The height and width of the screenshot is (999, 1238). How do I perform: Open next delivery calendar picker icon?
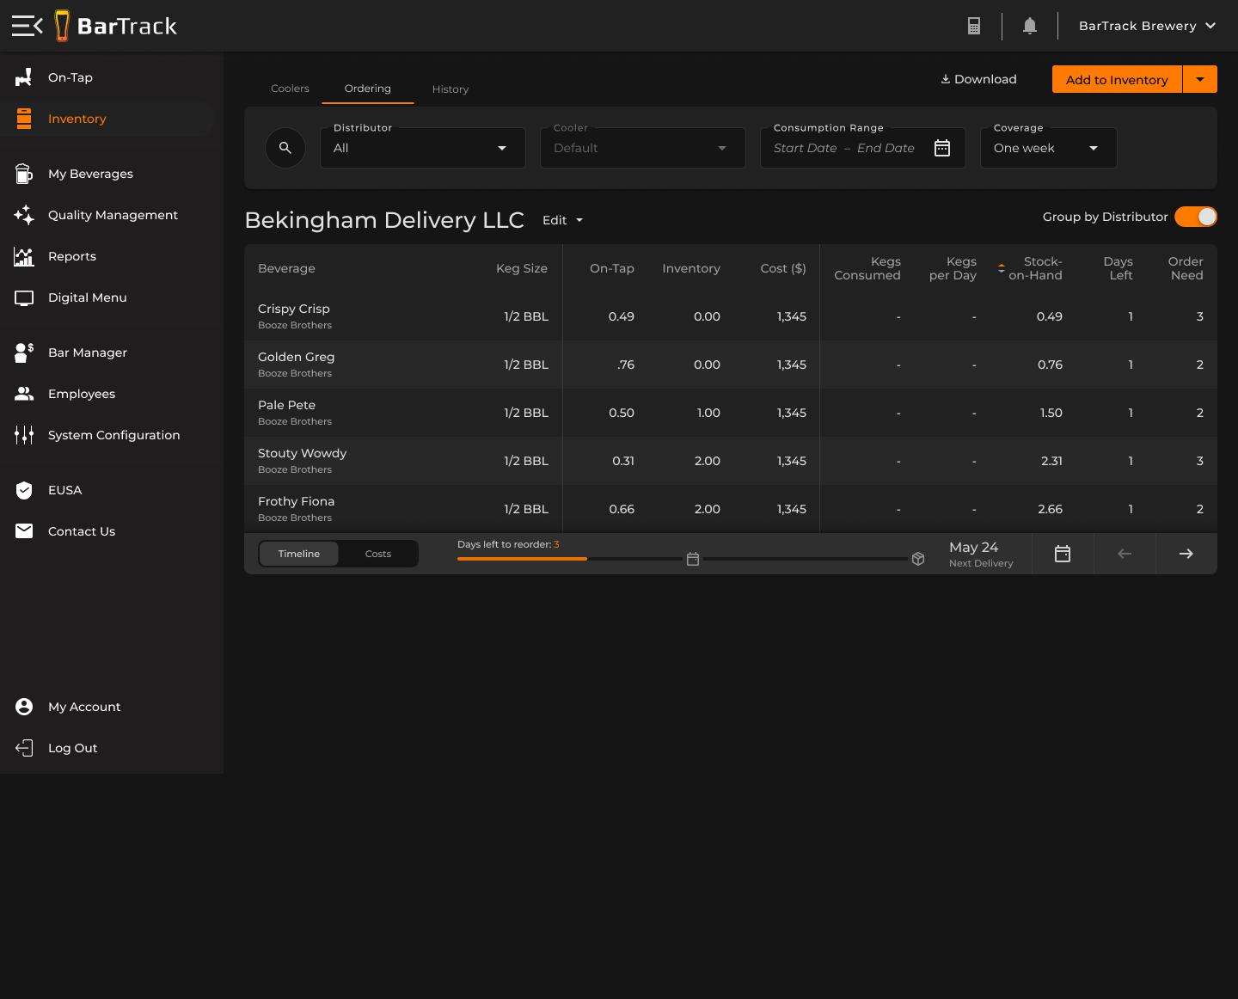point(1063,554)
